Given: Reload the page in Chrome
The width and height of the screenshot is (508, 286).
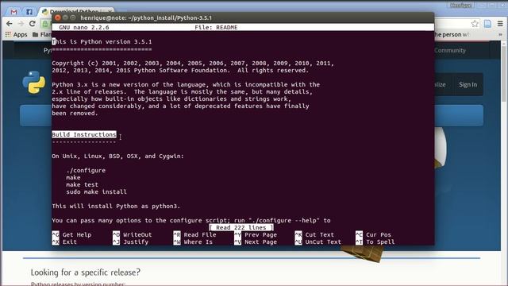Looking at the screenshot, I should [33, 24].
